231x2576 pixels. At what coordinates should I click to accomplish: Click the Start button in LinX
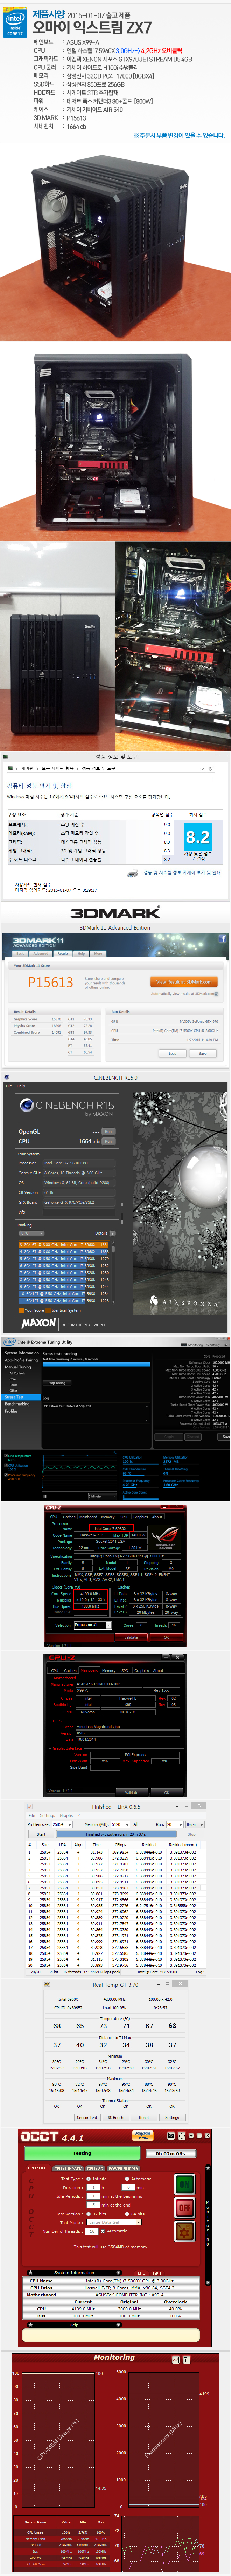pos(41,1834)
